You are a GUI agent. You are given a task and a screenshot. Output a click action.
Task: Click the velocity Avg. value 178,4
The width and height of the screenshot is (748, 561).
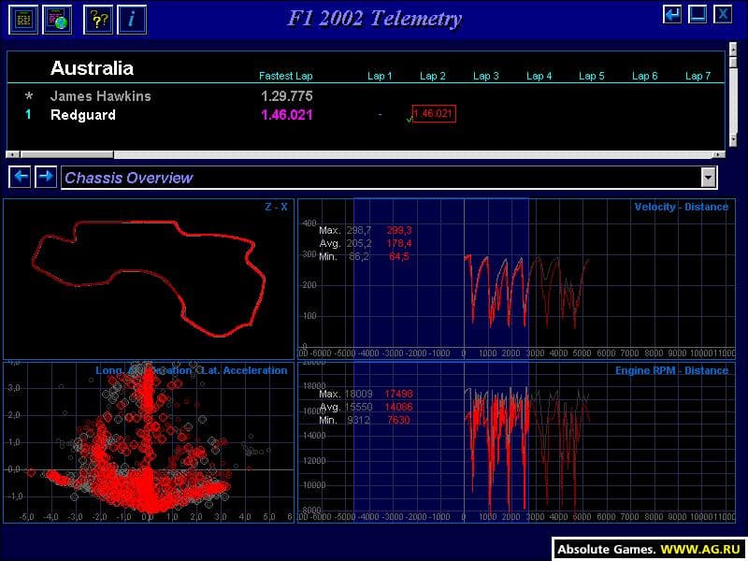(x=399, y=243)
